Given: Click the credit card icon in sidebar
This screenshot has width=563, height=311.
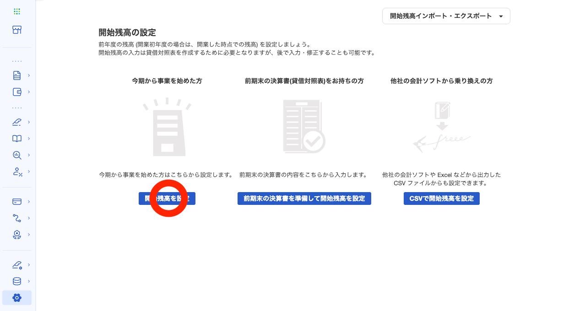Looking at the screenshot, I should [x=17, y=201].
